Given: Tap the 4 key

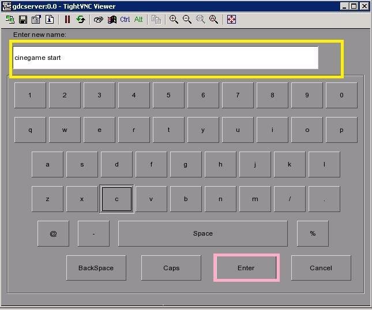Looking at the screenshot, I should pos(134,95).
